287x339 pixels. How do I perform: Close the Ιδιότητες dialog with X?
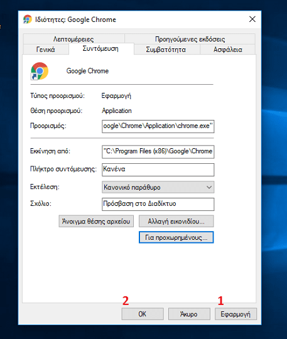coord(252,19)
